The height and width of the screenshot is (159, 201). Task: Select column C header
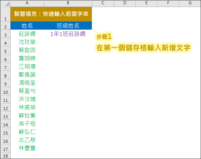tap(103, 3)
